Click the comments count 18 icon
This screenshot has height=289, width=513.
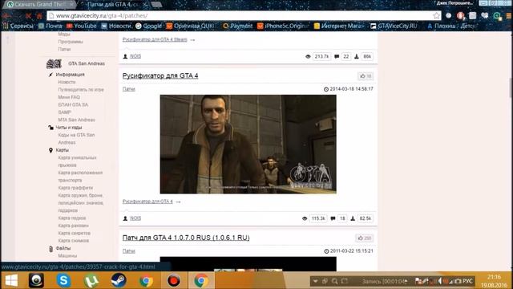pos(333,218)
